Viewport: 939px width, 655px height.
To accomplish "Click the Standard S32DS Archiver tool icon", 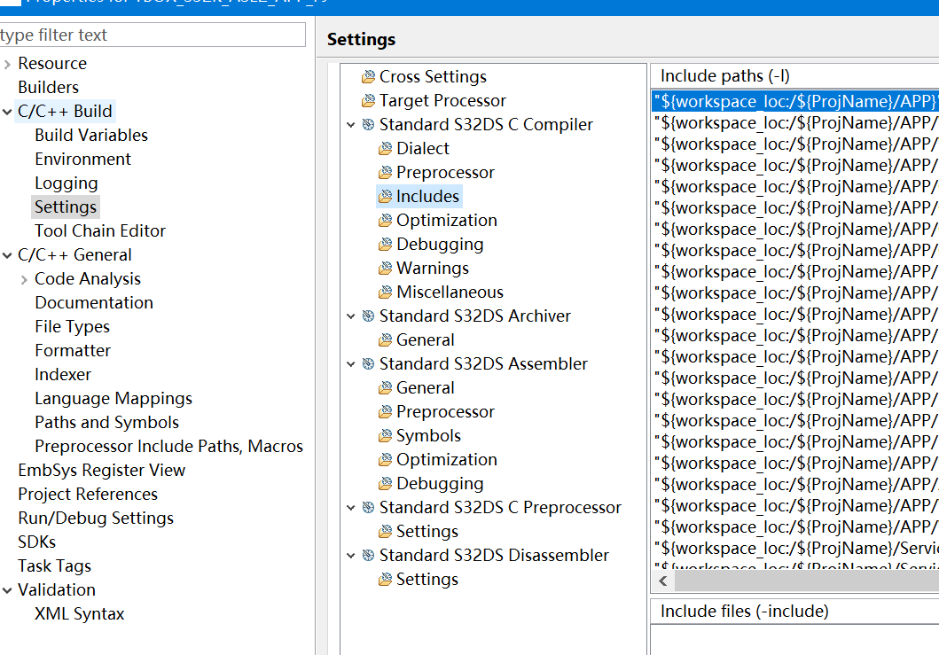I will pos(368,316).
